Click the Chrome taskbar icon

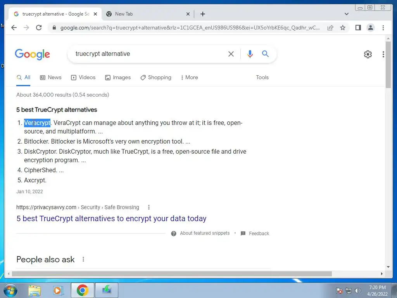tap(82, 290)
